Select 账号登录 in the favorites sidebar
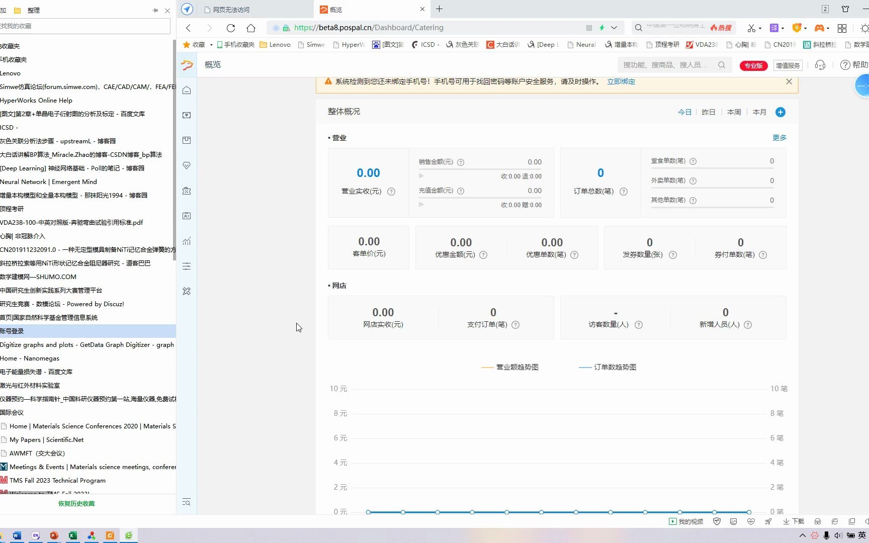 coord(88,331)
